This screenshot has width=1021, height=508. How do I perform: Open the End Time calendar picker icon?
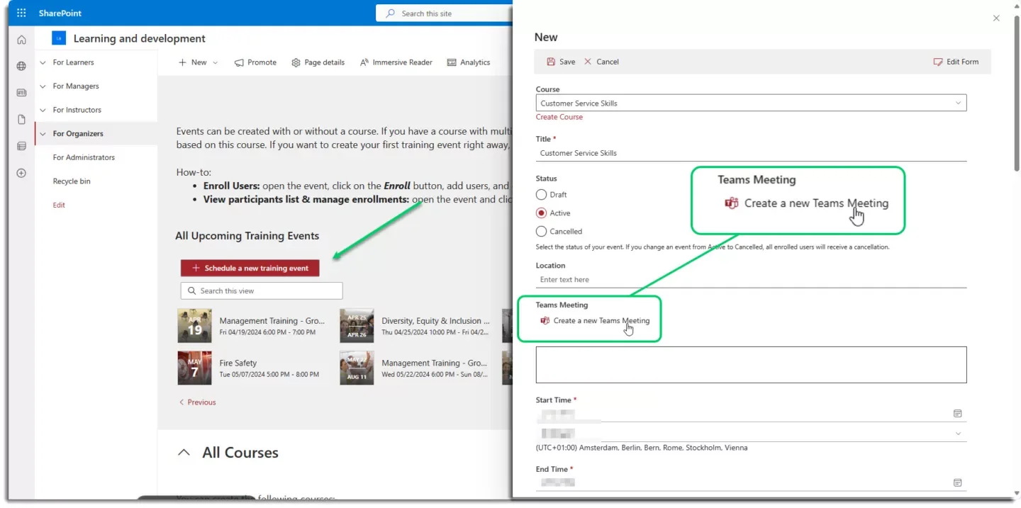coord(957,482)
